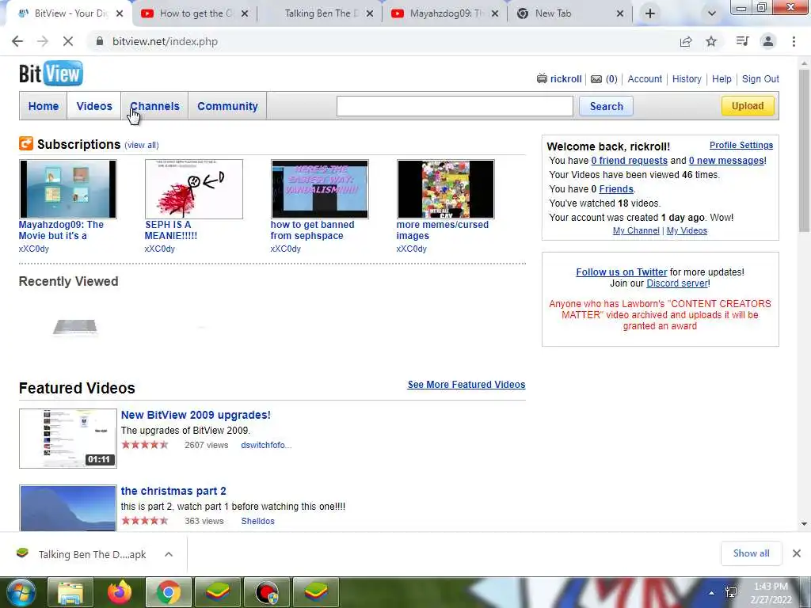Click the '0 friend requests' link

click(630, 161)
